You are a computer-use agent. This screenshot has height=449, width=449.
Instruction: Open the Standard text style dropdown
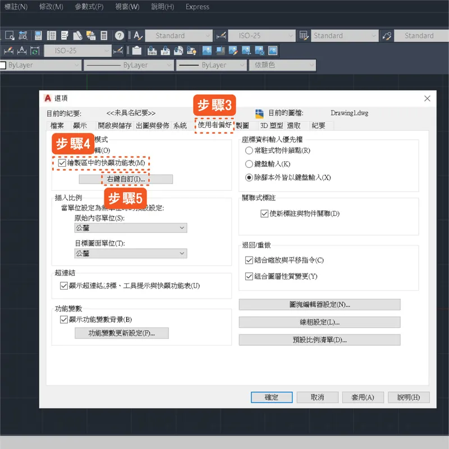(x=178, y=35)
